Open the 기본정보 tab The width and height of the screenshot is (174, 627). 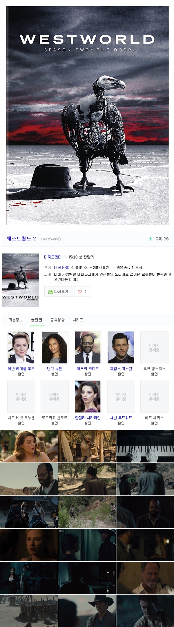[16, 320]
